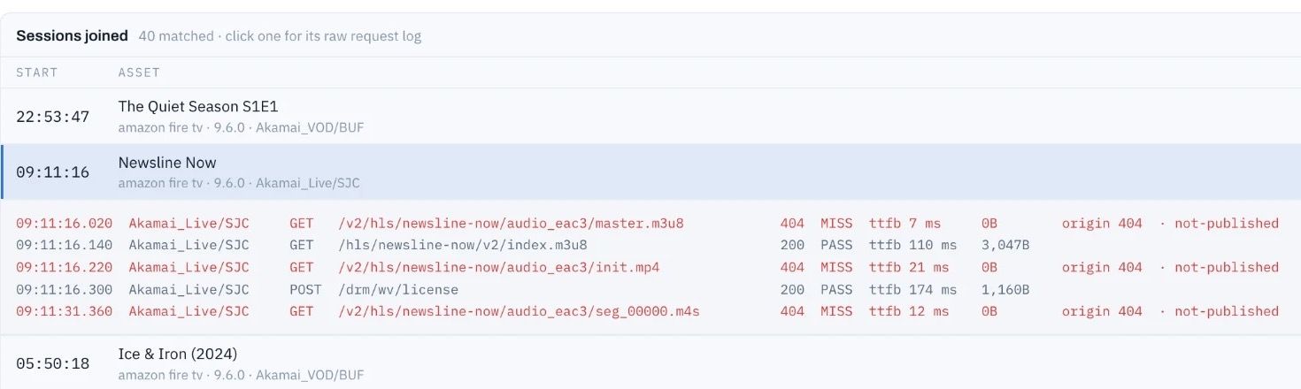Click ttfb 12 ms value
The width and height of the screenshot is (1301, 389).
click(908, 311)
